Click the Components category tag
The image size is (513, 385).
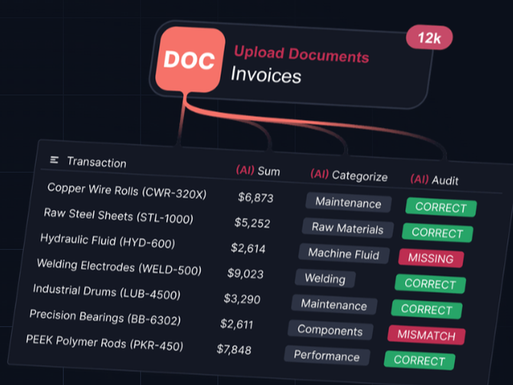(330, 330)
